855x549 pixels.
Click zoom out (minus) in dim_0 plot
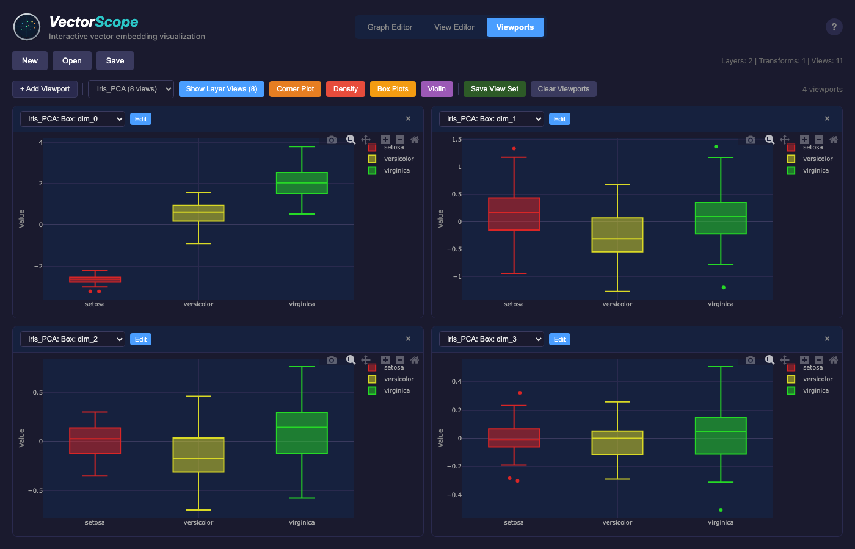click(x=400, y=140)
